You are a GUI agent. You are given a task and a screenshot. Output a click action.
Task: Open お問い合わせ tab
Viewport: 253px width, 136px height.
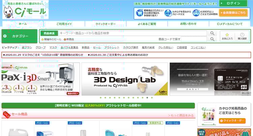[x=188, y=24]
